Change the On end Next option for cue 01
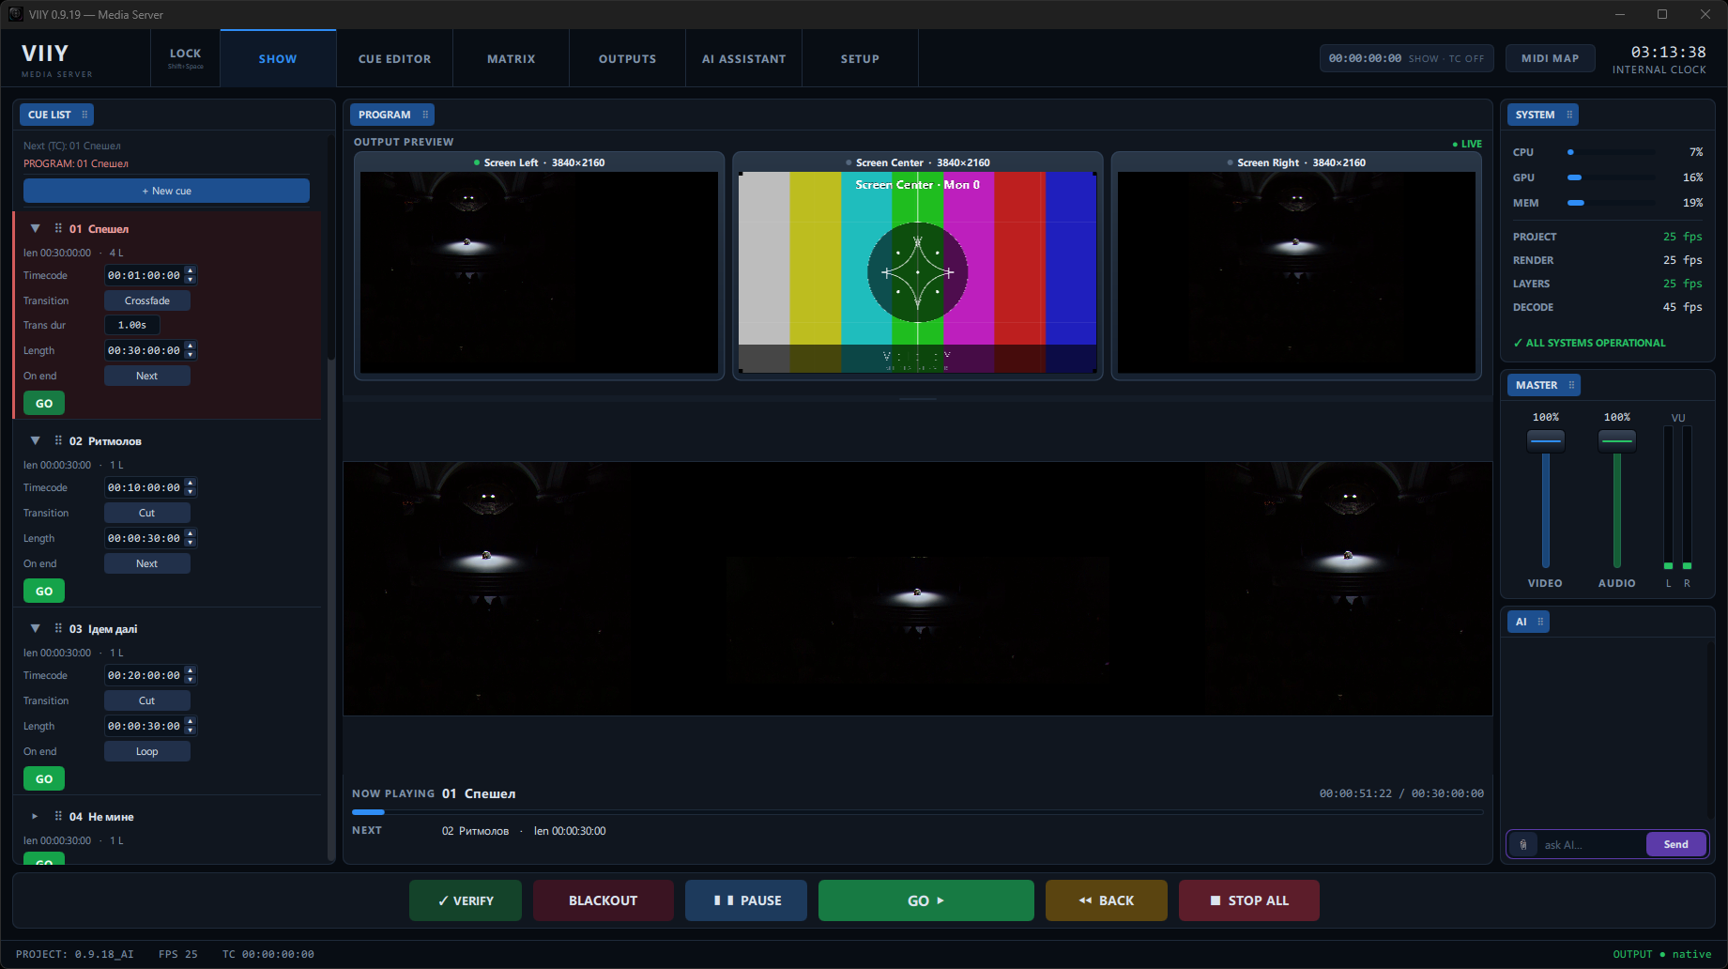The width and height of the screenshot is (1728, 969). (x=147, y=376)
